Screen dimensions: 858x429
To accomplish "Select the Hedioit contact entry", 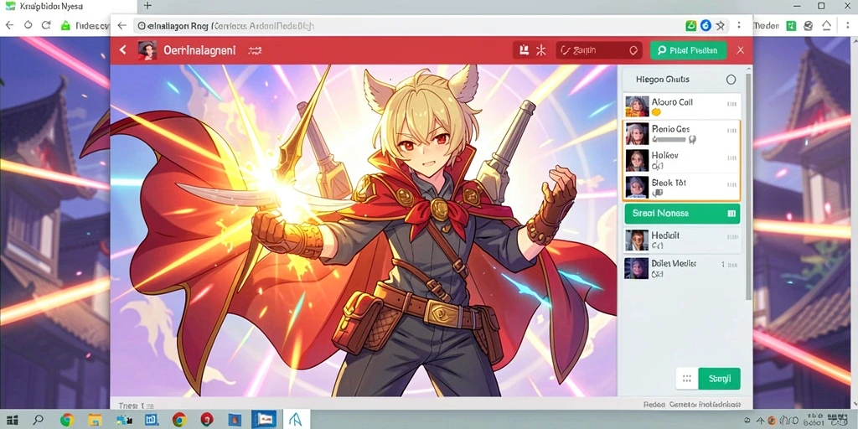I will (682, 240).
